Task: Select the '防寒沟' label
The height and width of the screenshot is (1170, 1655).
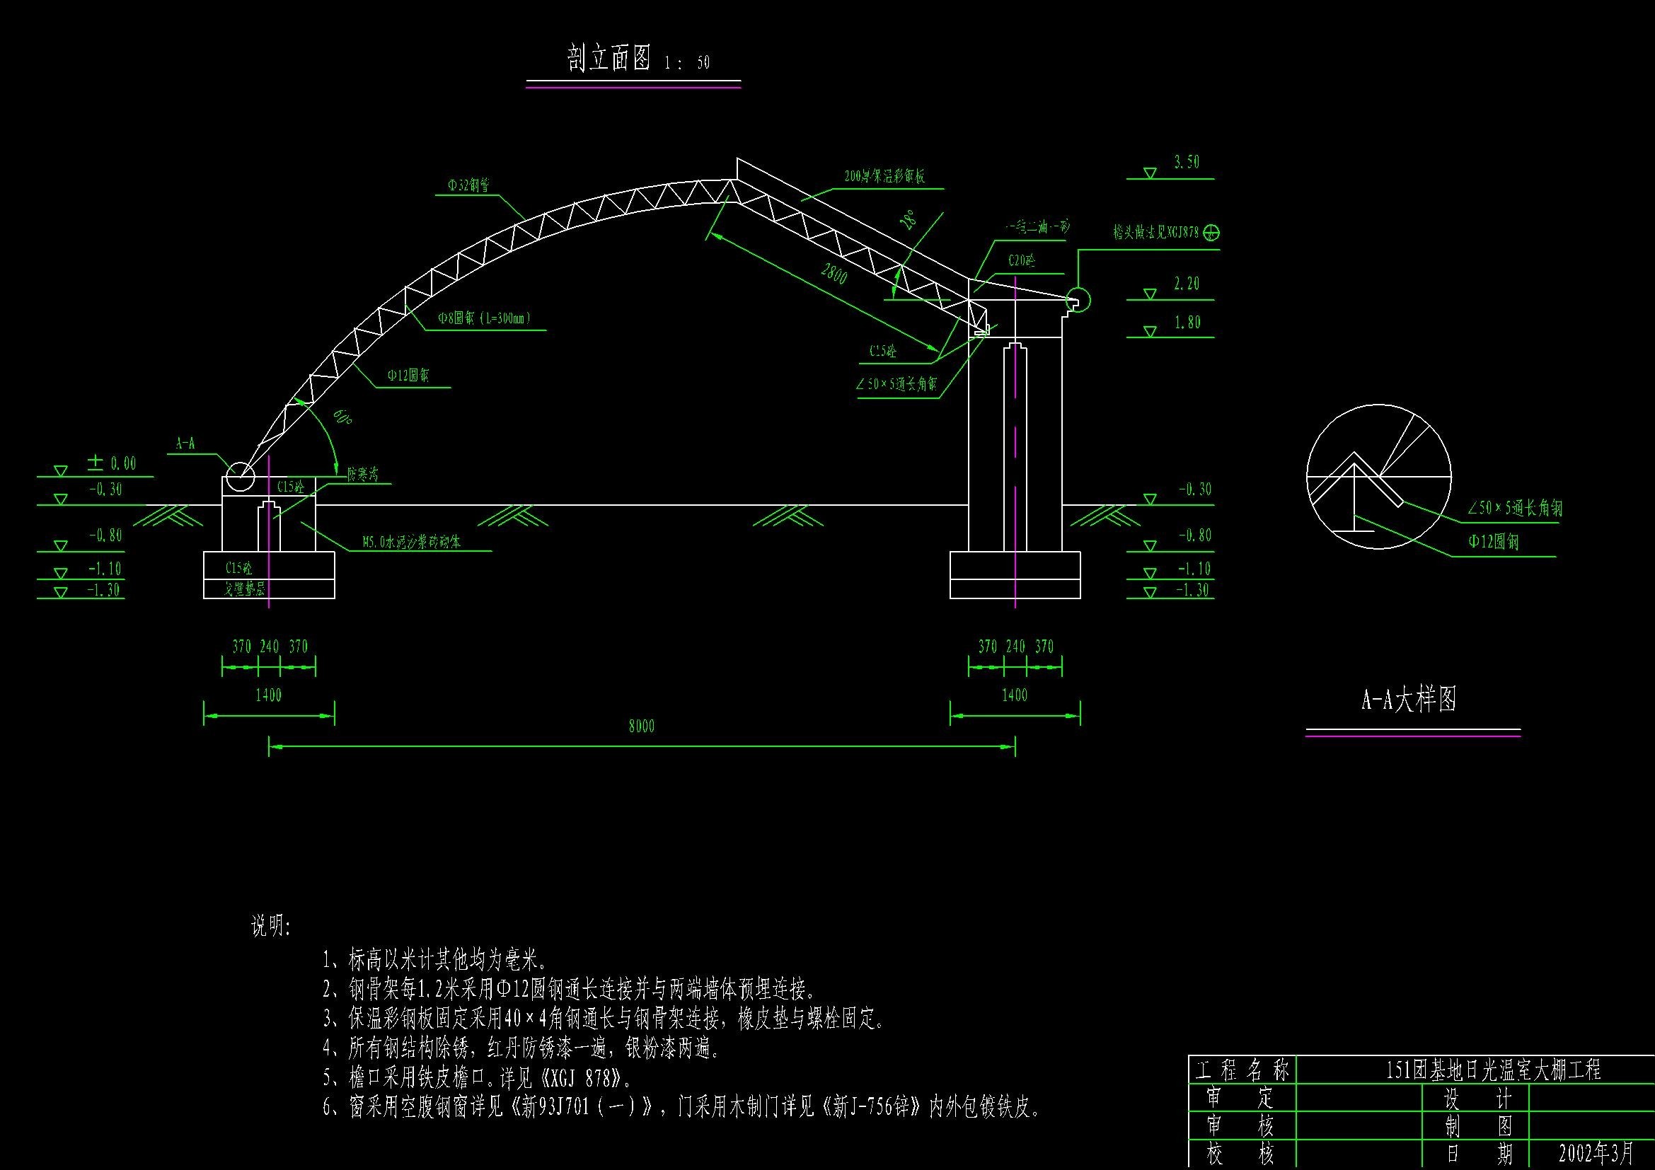Action: (x=362, y=474)
